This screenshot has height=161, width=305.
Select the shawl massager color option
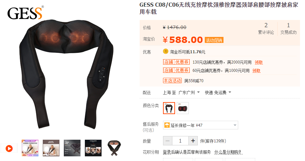click(x=169, y=108)
